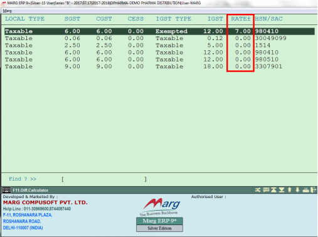The image size is (318, 237).
Task: Click the keyboard icon beside F11-Diff.Calculator
Action: click(6, 190)
